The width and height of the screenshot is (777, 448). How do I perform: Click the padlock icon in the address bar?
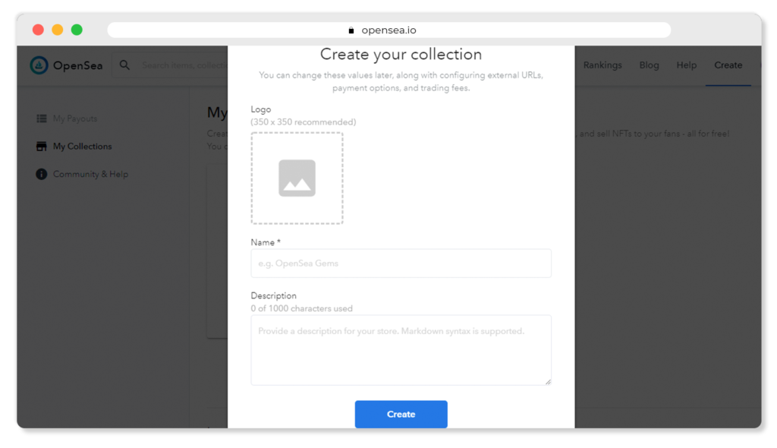point(351,30)
